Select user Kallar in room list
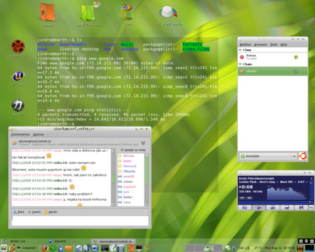The width and height of the screenshot is (315, 252). tap(128, 197)
